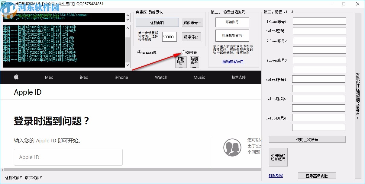Open the Music section

[x=199, y=77]
